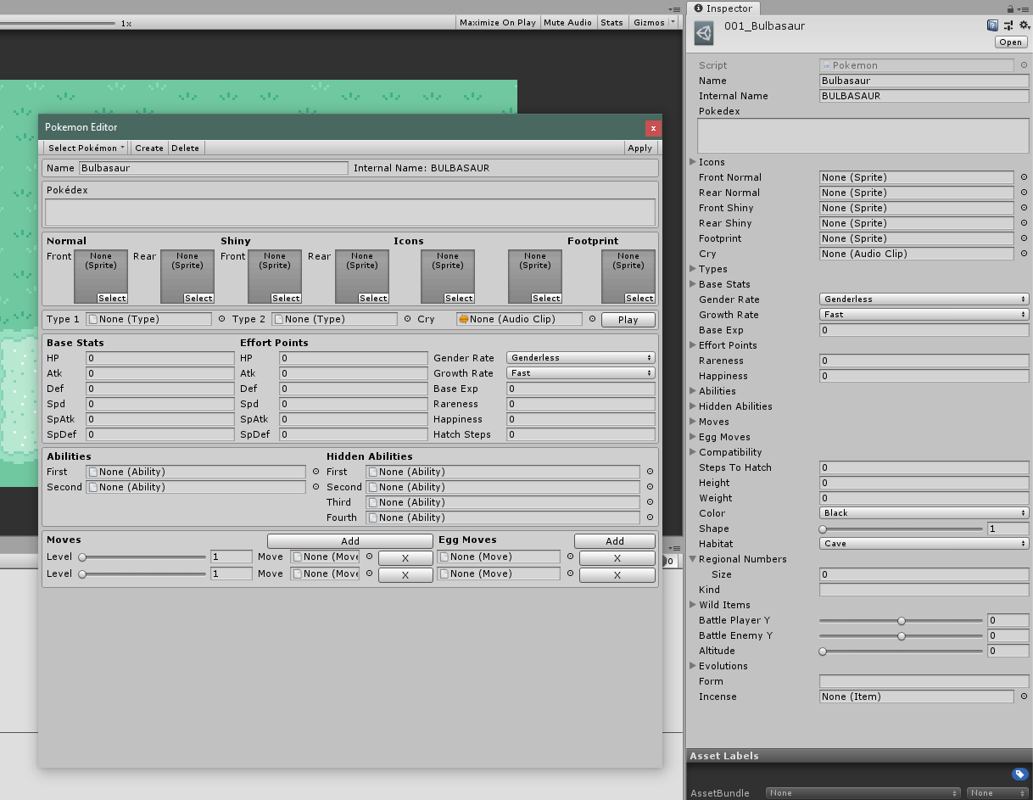
Task: Click the Pokédex text area in editor
Action: (350, 212)
